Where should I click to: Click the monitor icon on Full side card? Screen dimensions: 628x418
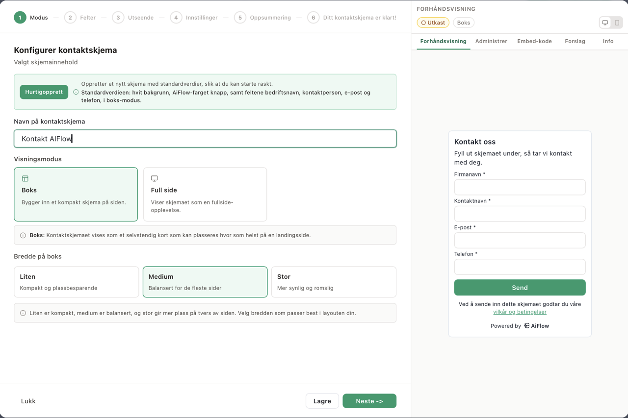click(154, 178)
